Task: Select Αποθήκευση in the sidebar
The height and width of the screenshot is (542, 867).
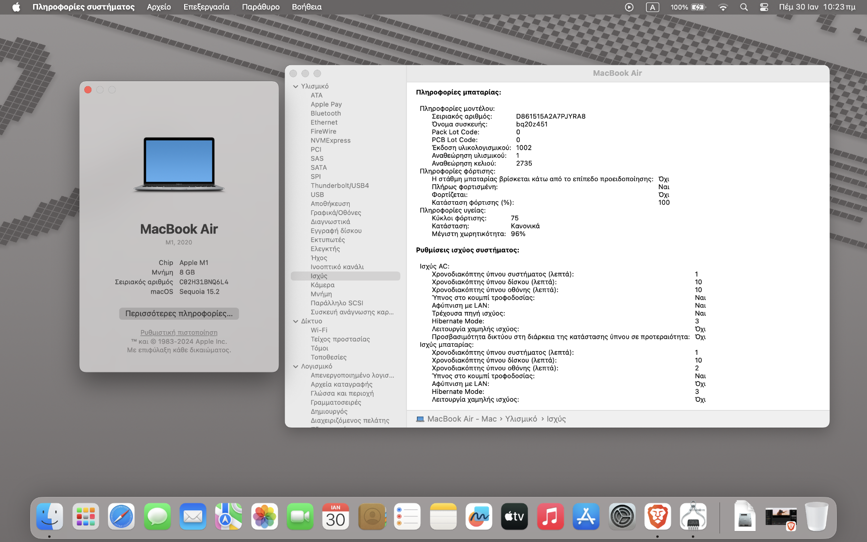Action: click(x=330, y=204)
